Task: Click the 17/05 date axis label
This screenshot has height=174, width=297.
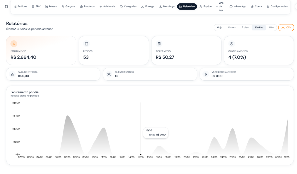Action: (x=159, y=157)
